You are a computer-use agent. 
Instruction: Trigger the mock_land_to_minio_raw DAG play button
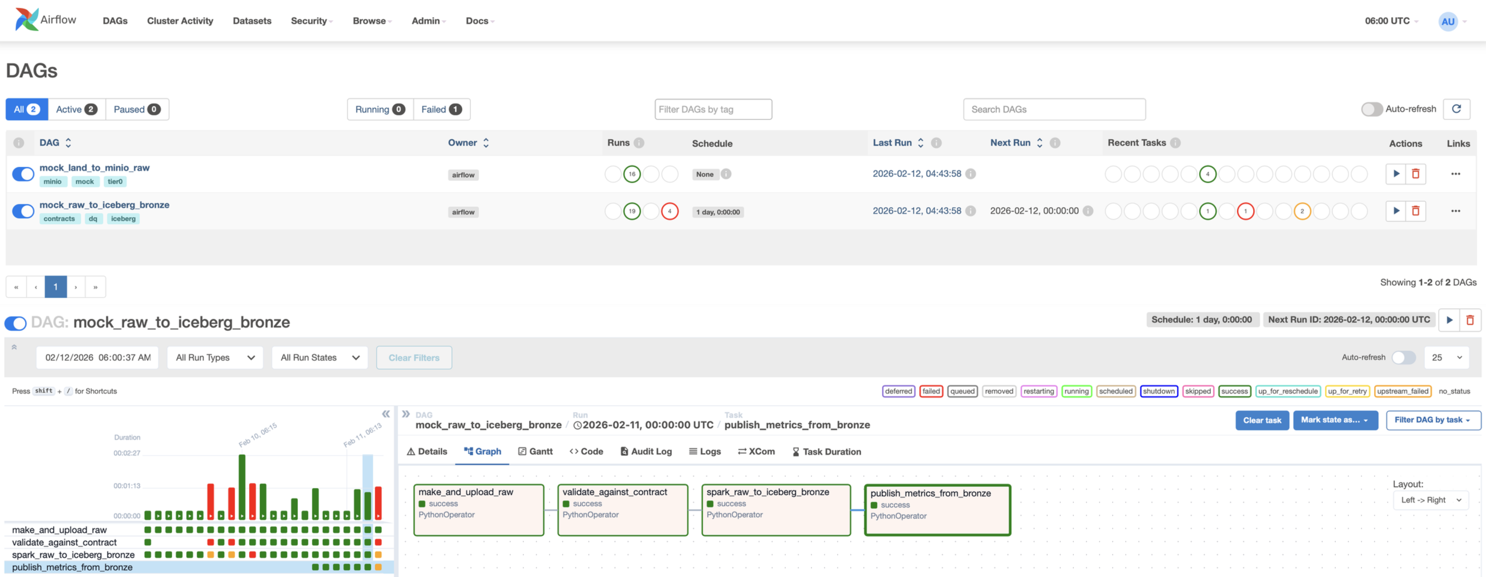coord(1395,174)
